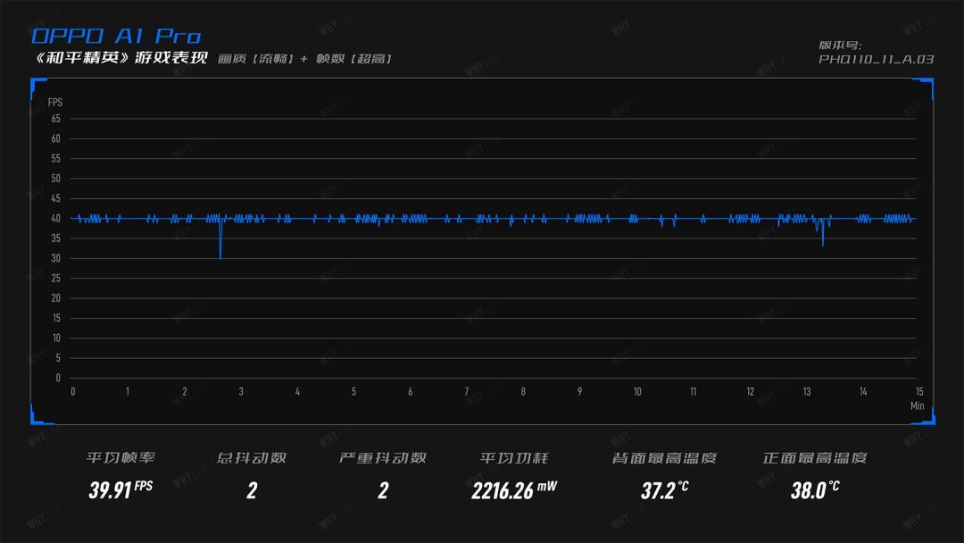Image resolution: width=964 pixels, height=543 pixels.
Task: Click the 平均帧率 label
Action: [x=120, y=457]
